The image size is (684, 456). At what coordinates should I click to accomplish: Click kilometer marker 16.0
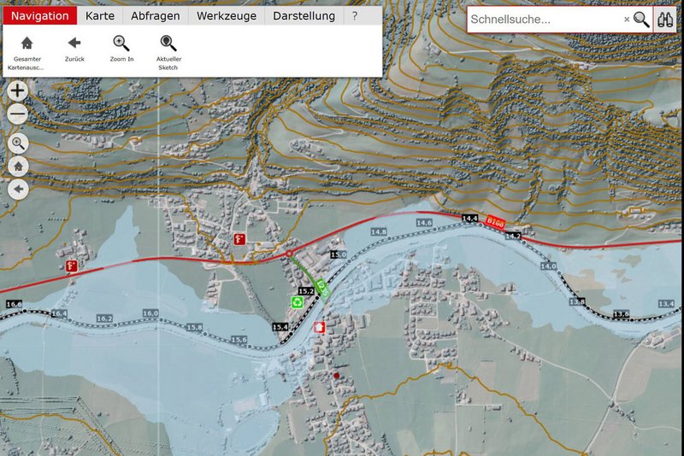point(150,313)
